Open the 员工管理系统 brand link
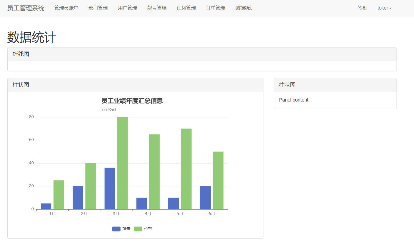Image resolution: width=414 pixels, height=247 pixels. [26, 8]
